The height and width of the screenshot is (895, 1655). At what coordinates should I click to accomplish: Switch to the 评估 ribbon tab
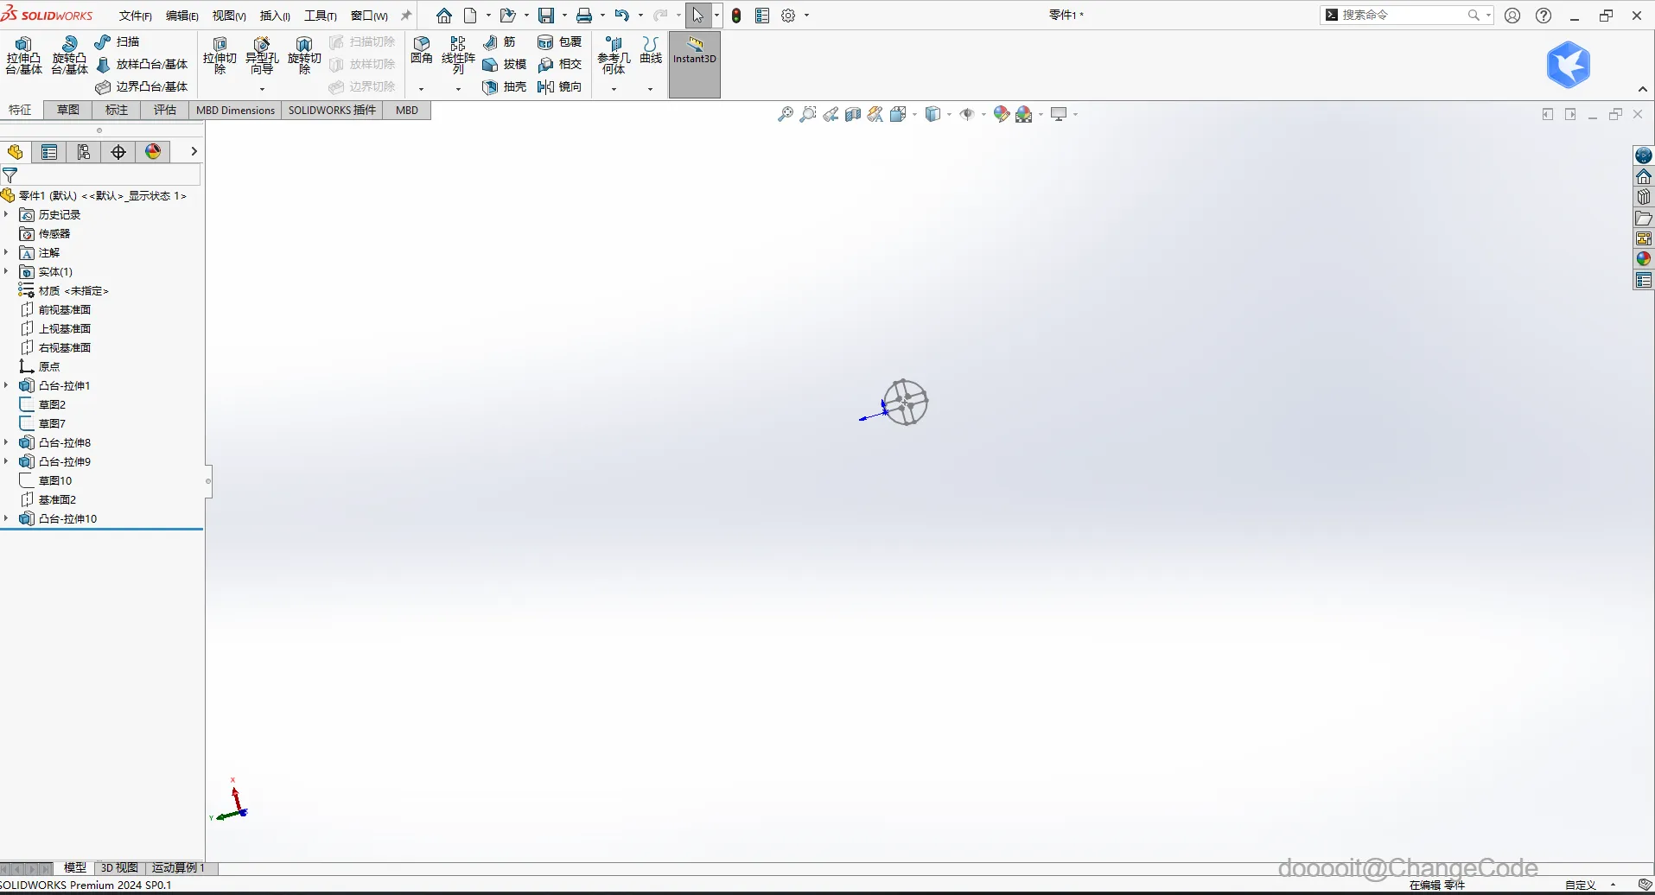tap(165, 110)
